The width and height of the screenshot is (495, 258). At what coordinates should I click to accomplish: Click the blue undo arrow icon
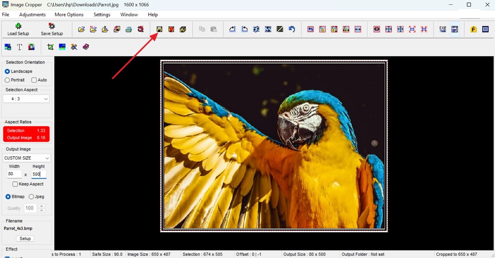[292, 29]
